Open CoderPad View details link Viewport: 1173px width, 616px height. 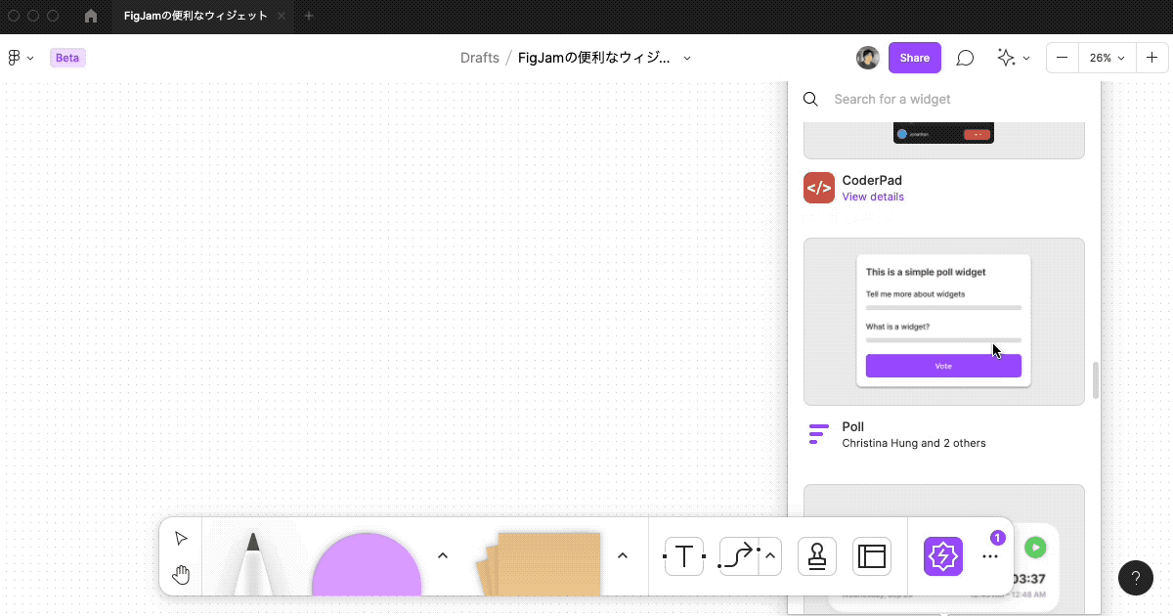[872, 197]
